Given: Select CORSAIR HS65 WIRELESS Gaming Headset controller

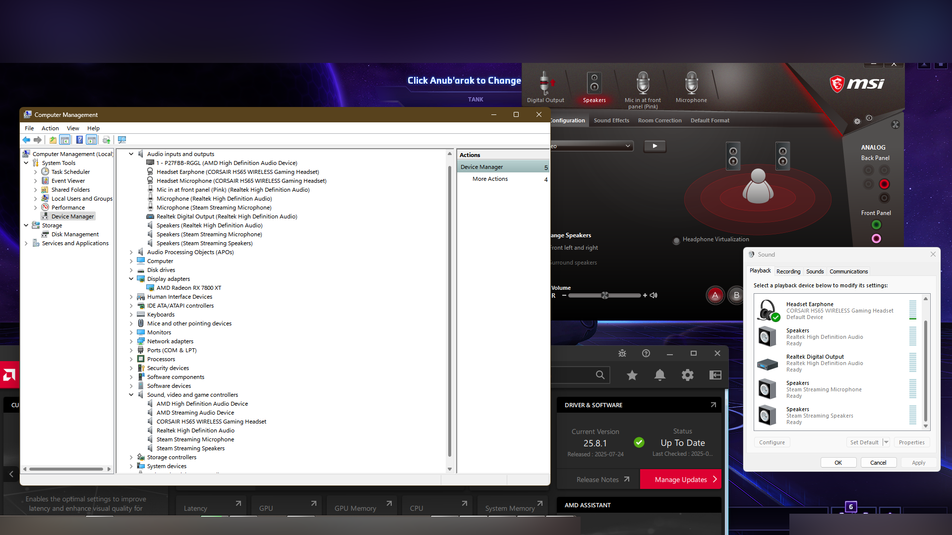Looking at the screenshot, I should tap(211, 422).
